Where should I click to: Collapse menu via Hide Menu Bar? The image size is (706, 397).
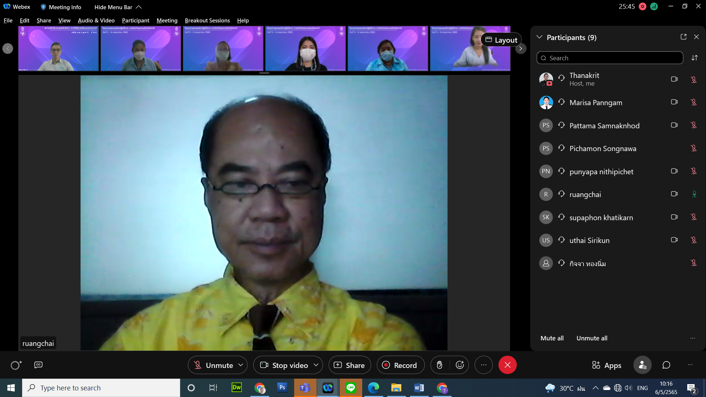click(x=118, y=7)
